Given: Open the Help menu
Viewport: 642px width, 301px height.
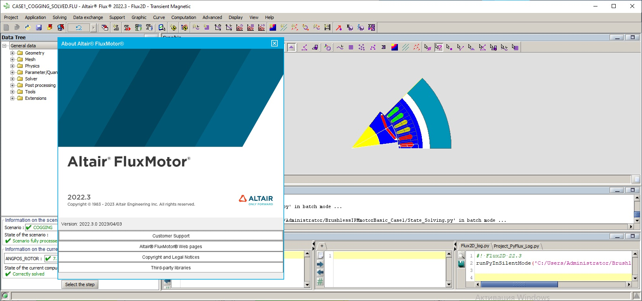Looking at the screenshot, I should pyautogui.click(x=269, y=17).
